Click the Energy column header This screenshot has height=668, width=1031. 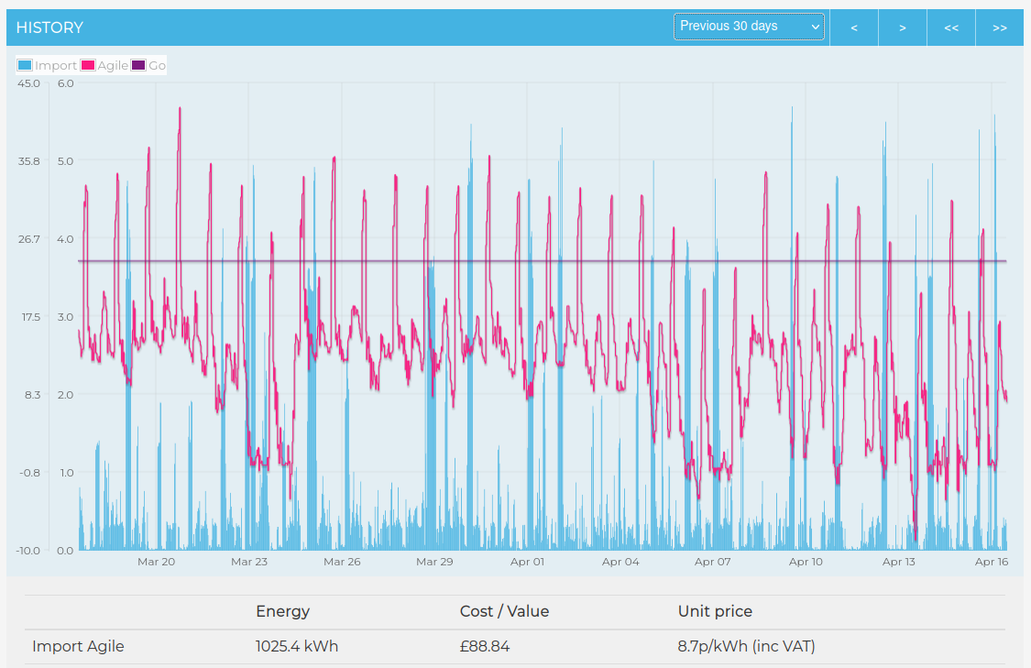coord(282,611)
